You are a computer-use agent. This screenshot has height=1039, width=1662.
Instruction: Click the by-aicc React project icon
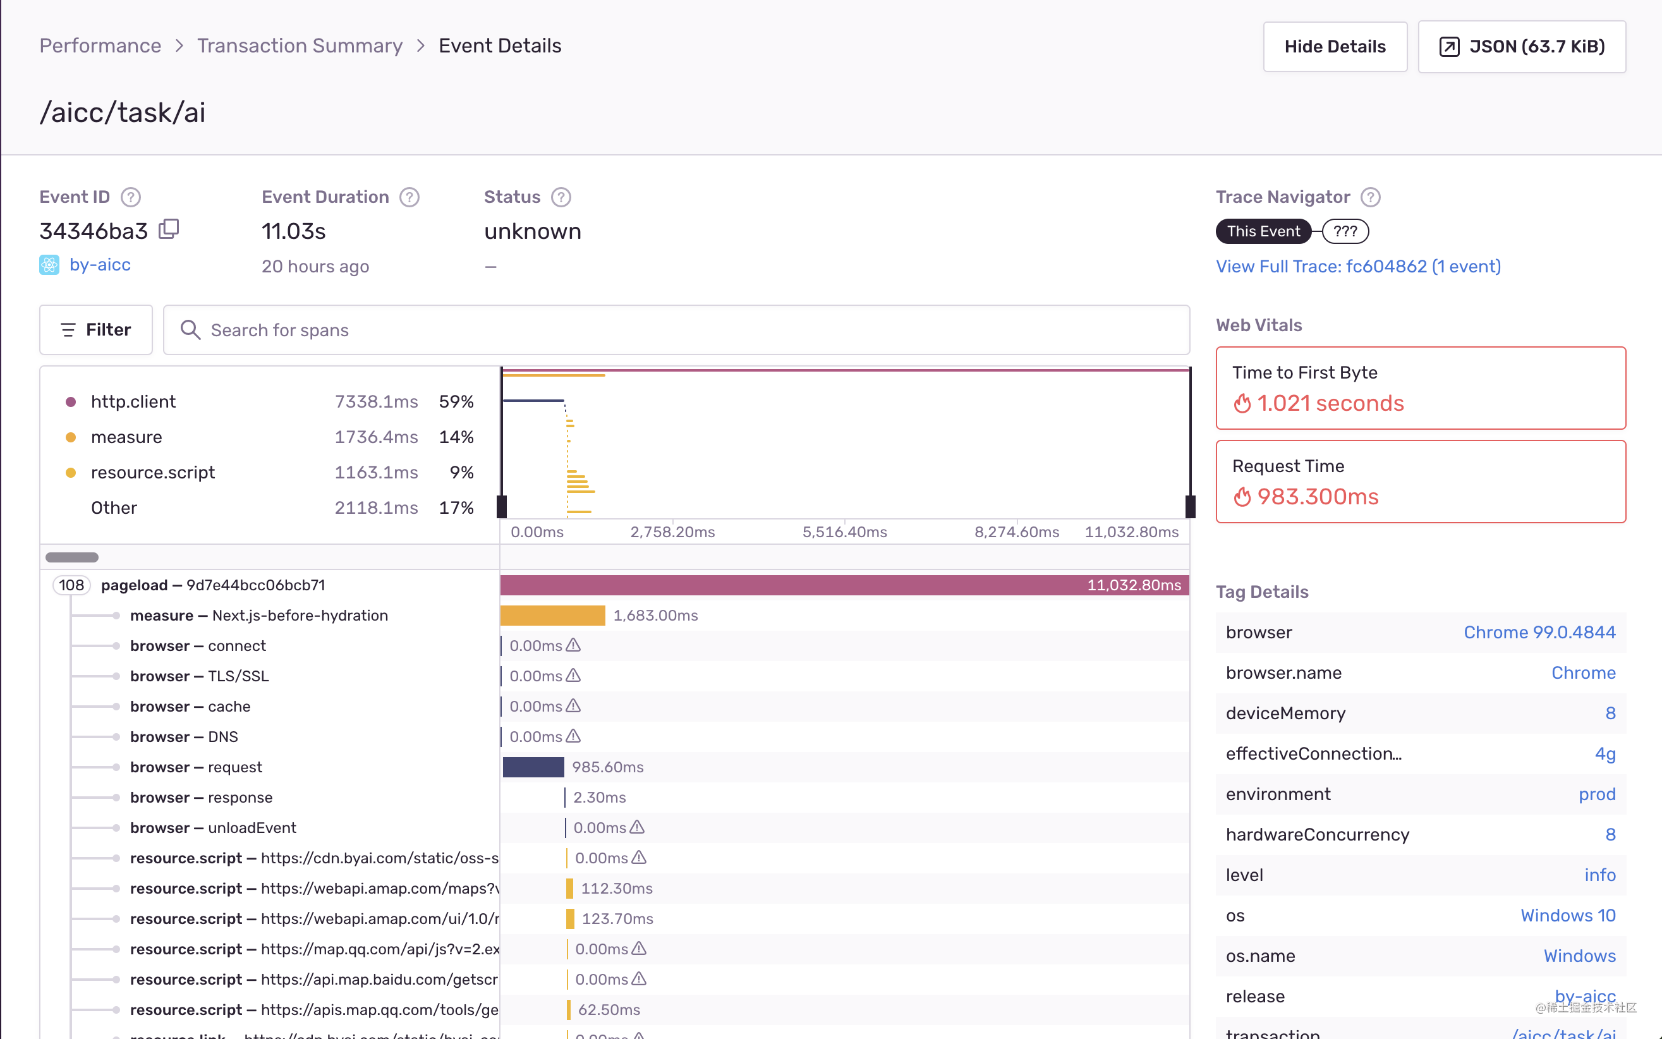(x=49, y=265)
